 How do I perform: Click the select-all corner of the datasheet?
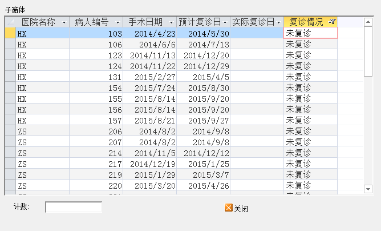10,22
